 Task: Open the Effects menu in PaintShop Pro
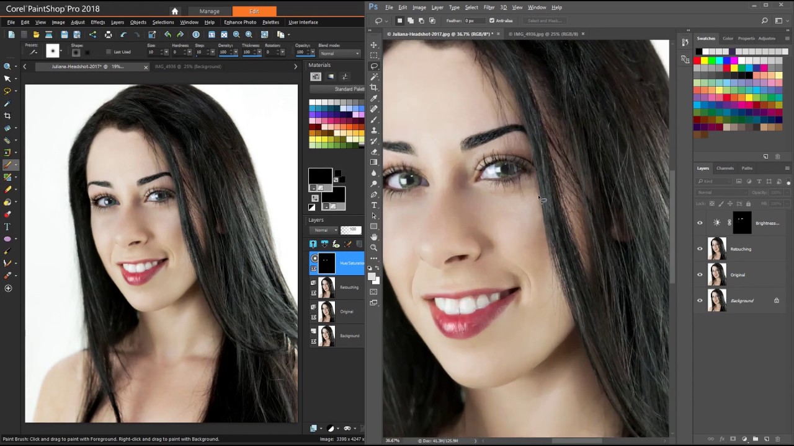[x=98, y=22]
